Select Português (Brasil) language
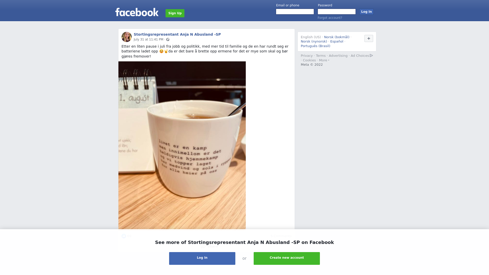This screenshot has height=275, width=489. click(315, 46)
